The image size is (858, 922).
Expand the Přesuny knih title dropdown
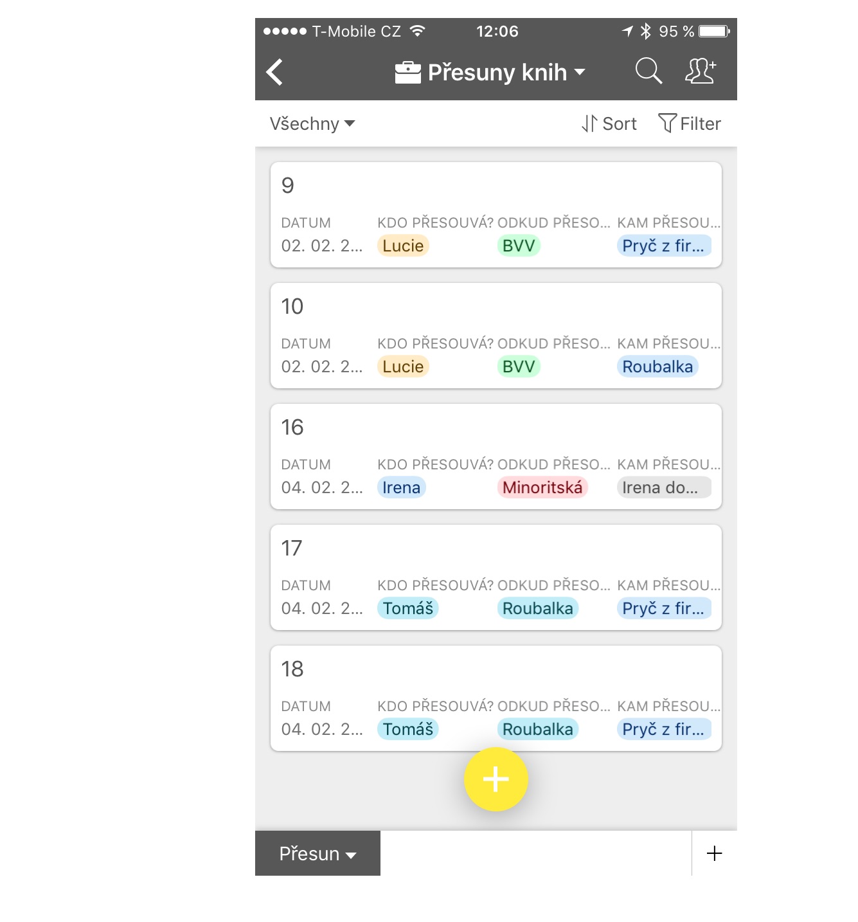[580, 72]
